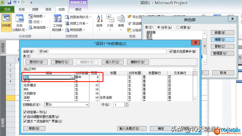Click the green checkmark accept entry icon
Image resolution: width=242 pixels, height=136 pixels.
28,69
